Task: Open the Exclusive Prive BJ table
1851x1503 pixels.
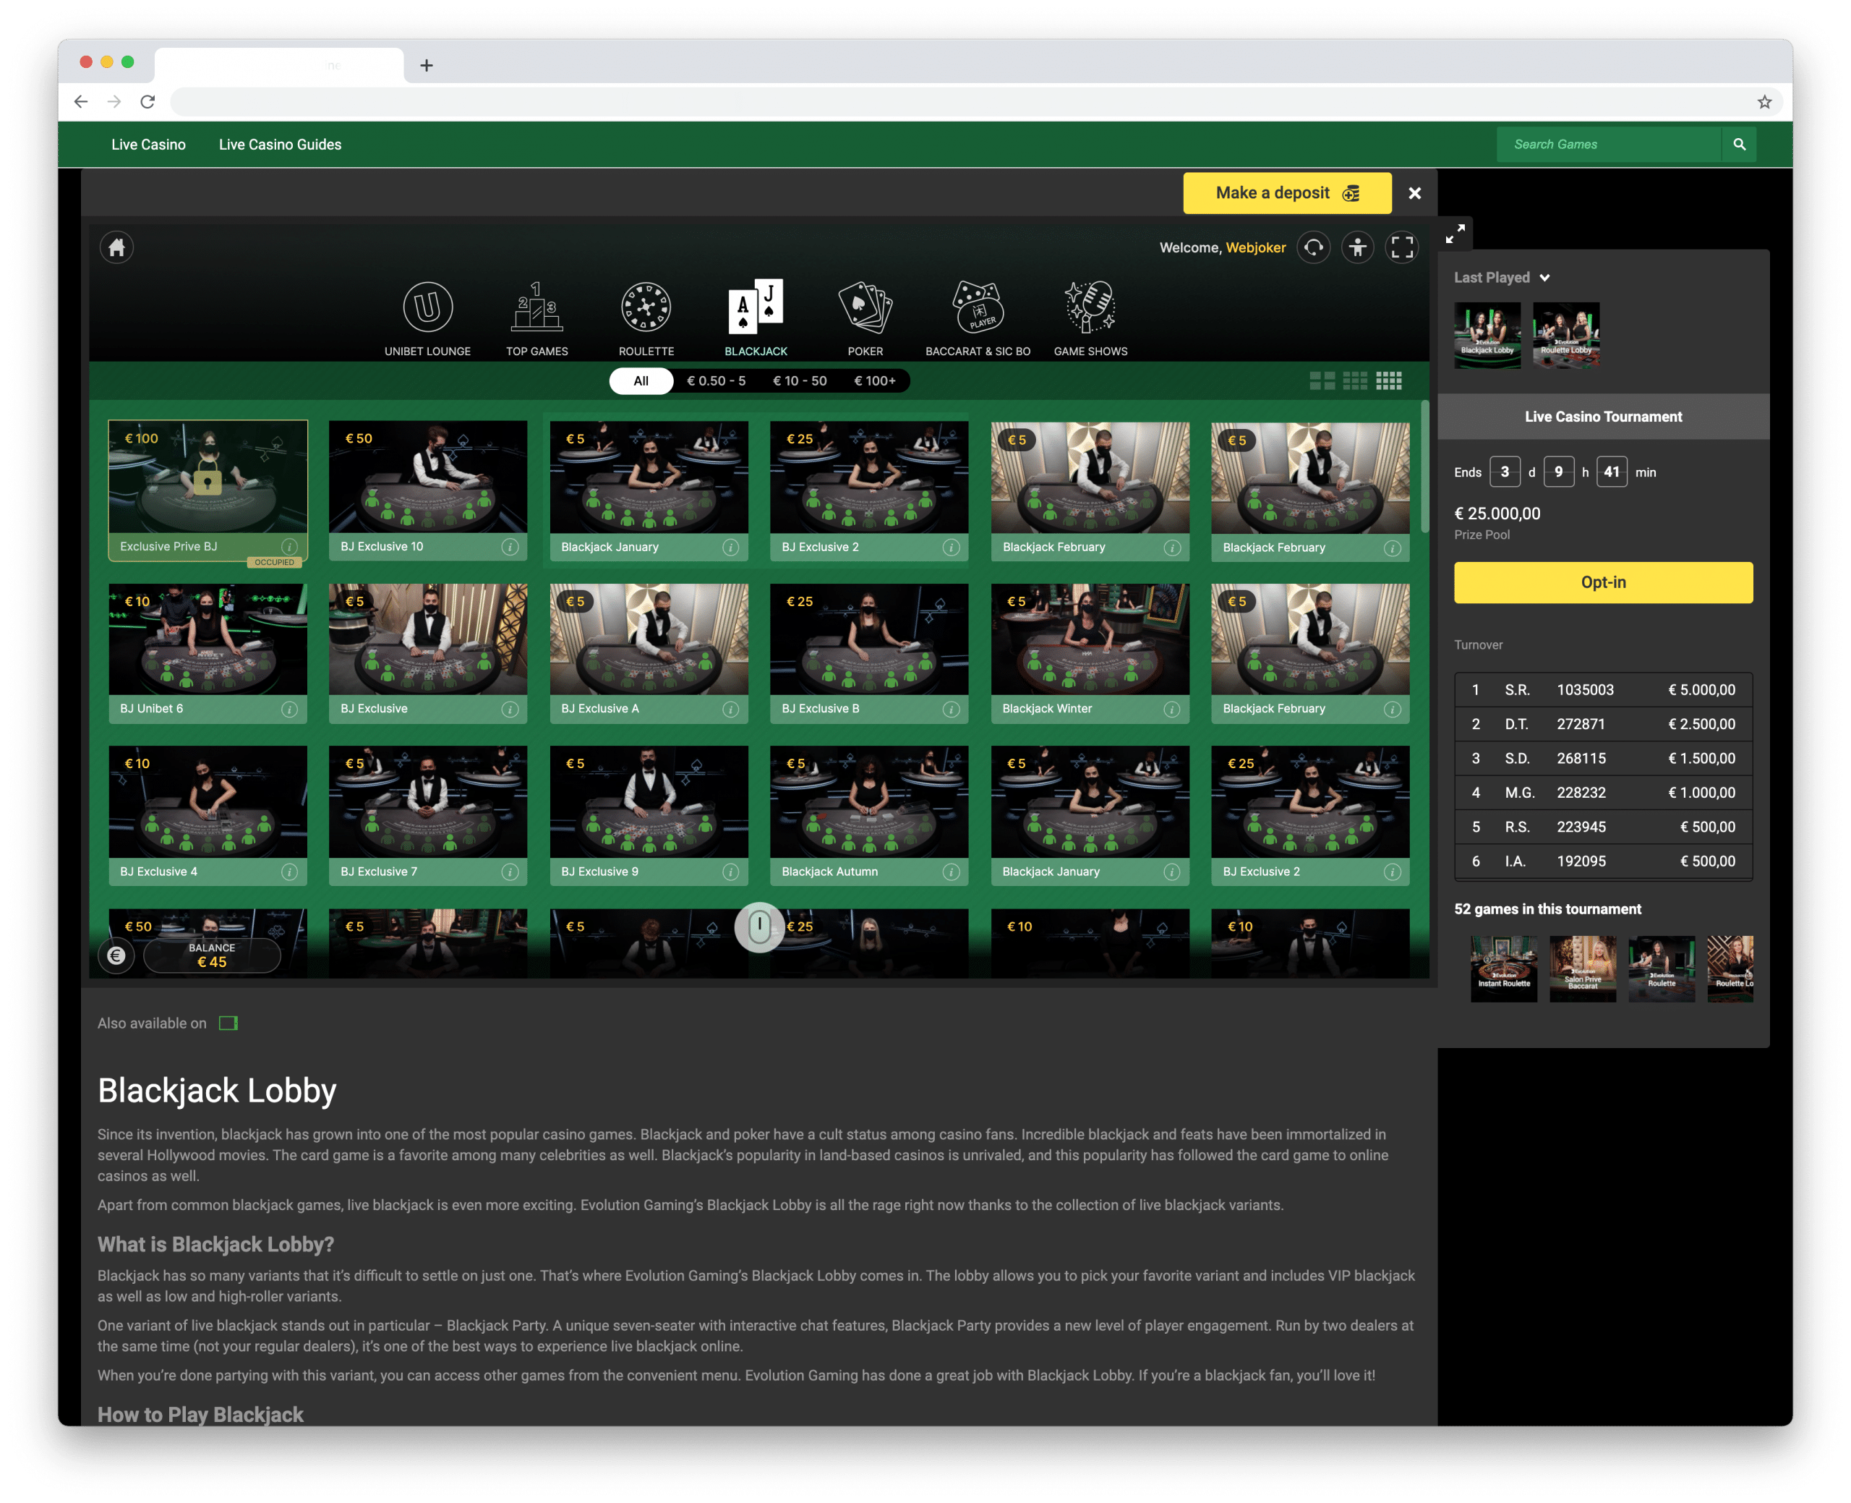Action: (208, 492)
